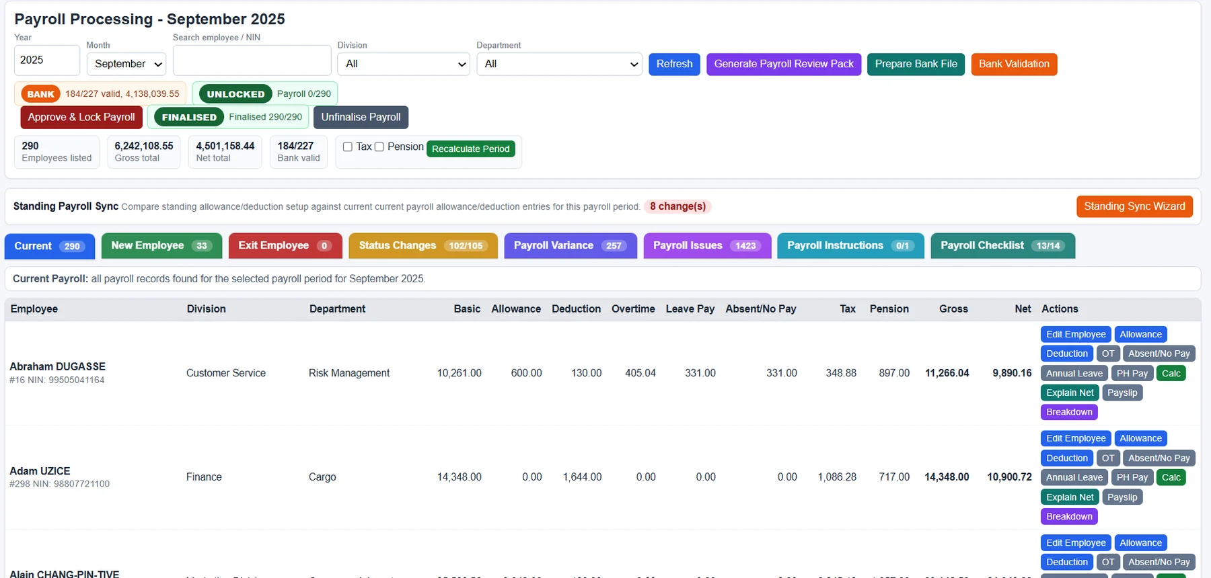
Task: Open Payslip for Abraham DUGASSE
Action: click(x=1122, y=393)
